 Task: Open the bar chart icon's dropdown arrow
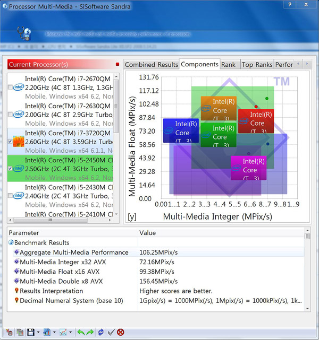point(54,332)
